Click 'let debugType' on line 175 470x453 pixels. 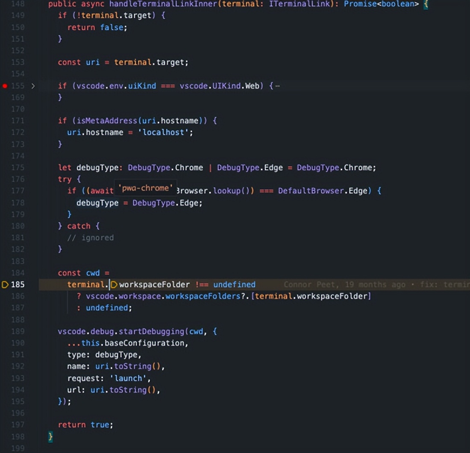coord(88,168)
